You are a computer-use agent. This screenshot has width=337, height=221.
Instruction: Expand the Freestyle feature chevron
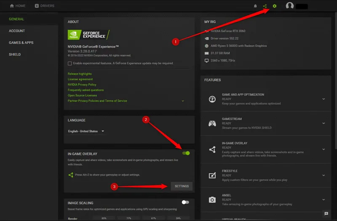coord(324,175)
